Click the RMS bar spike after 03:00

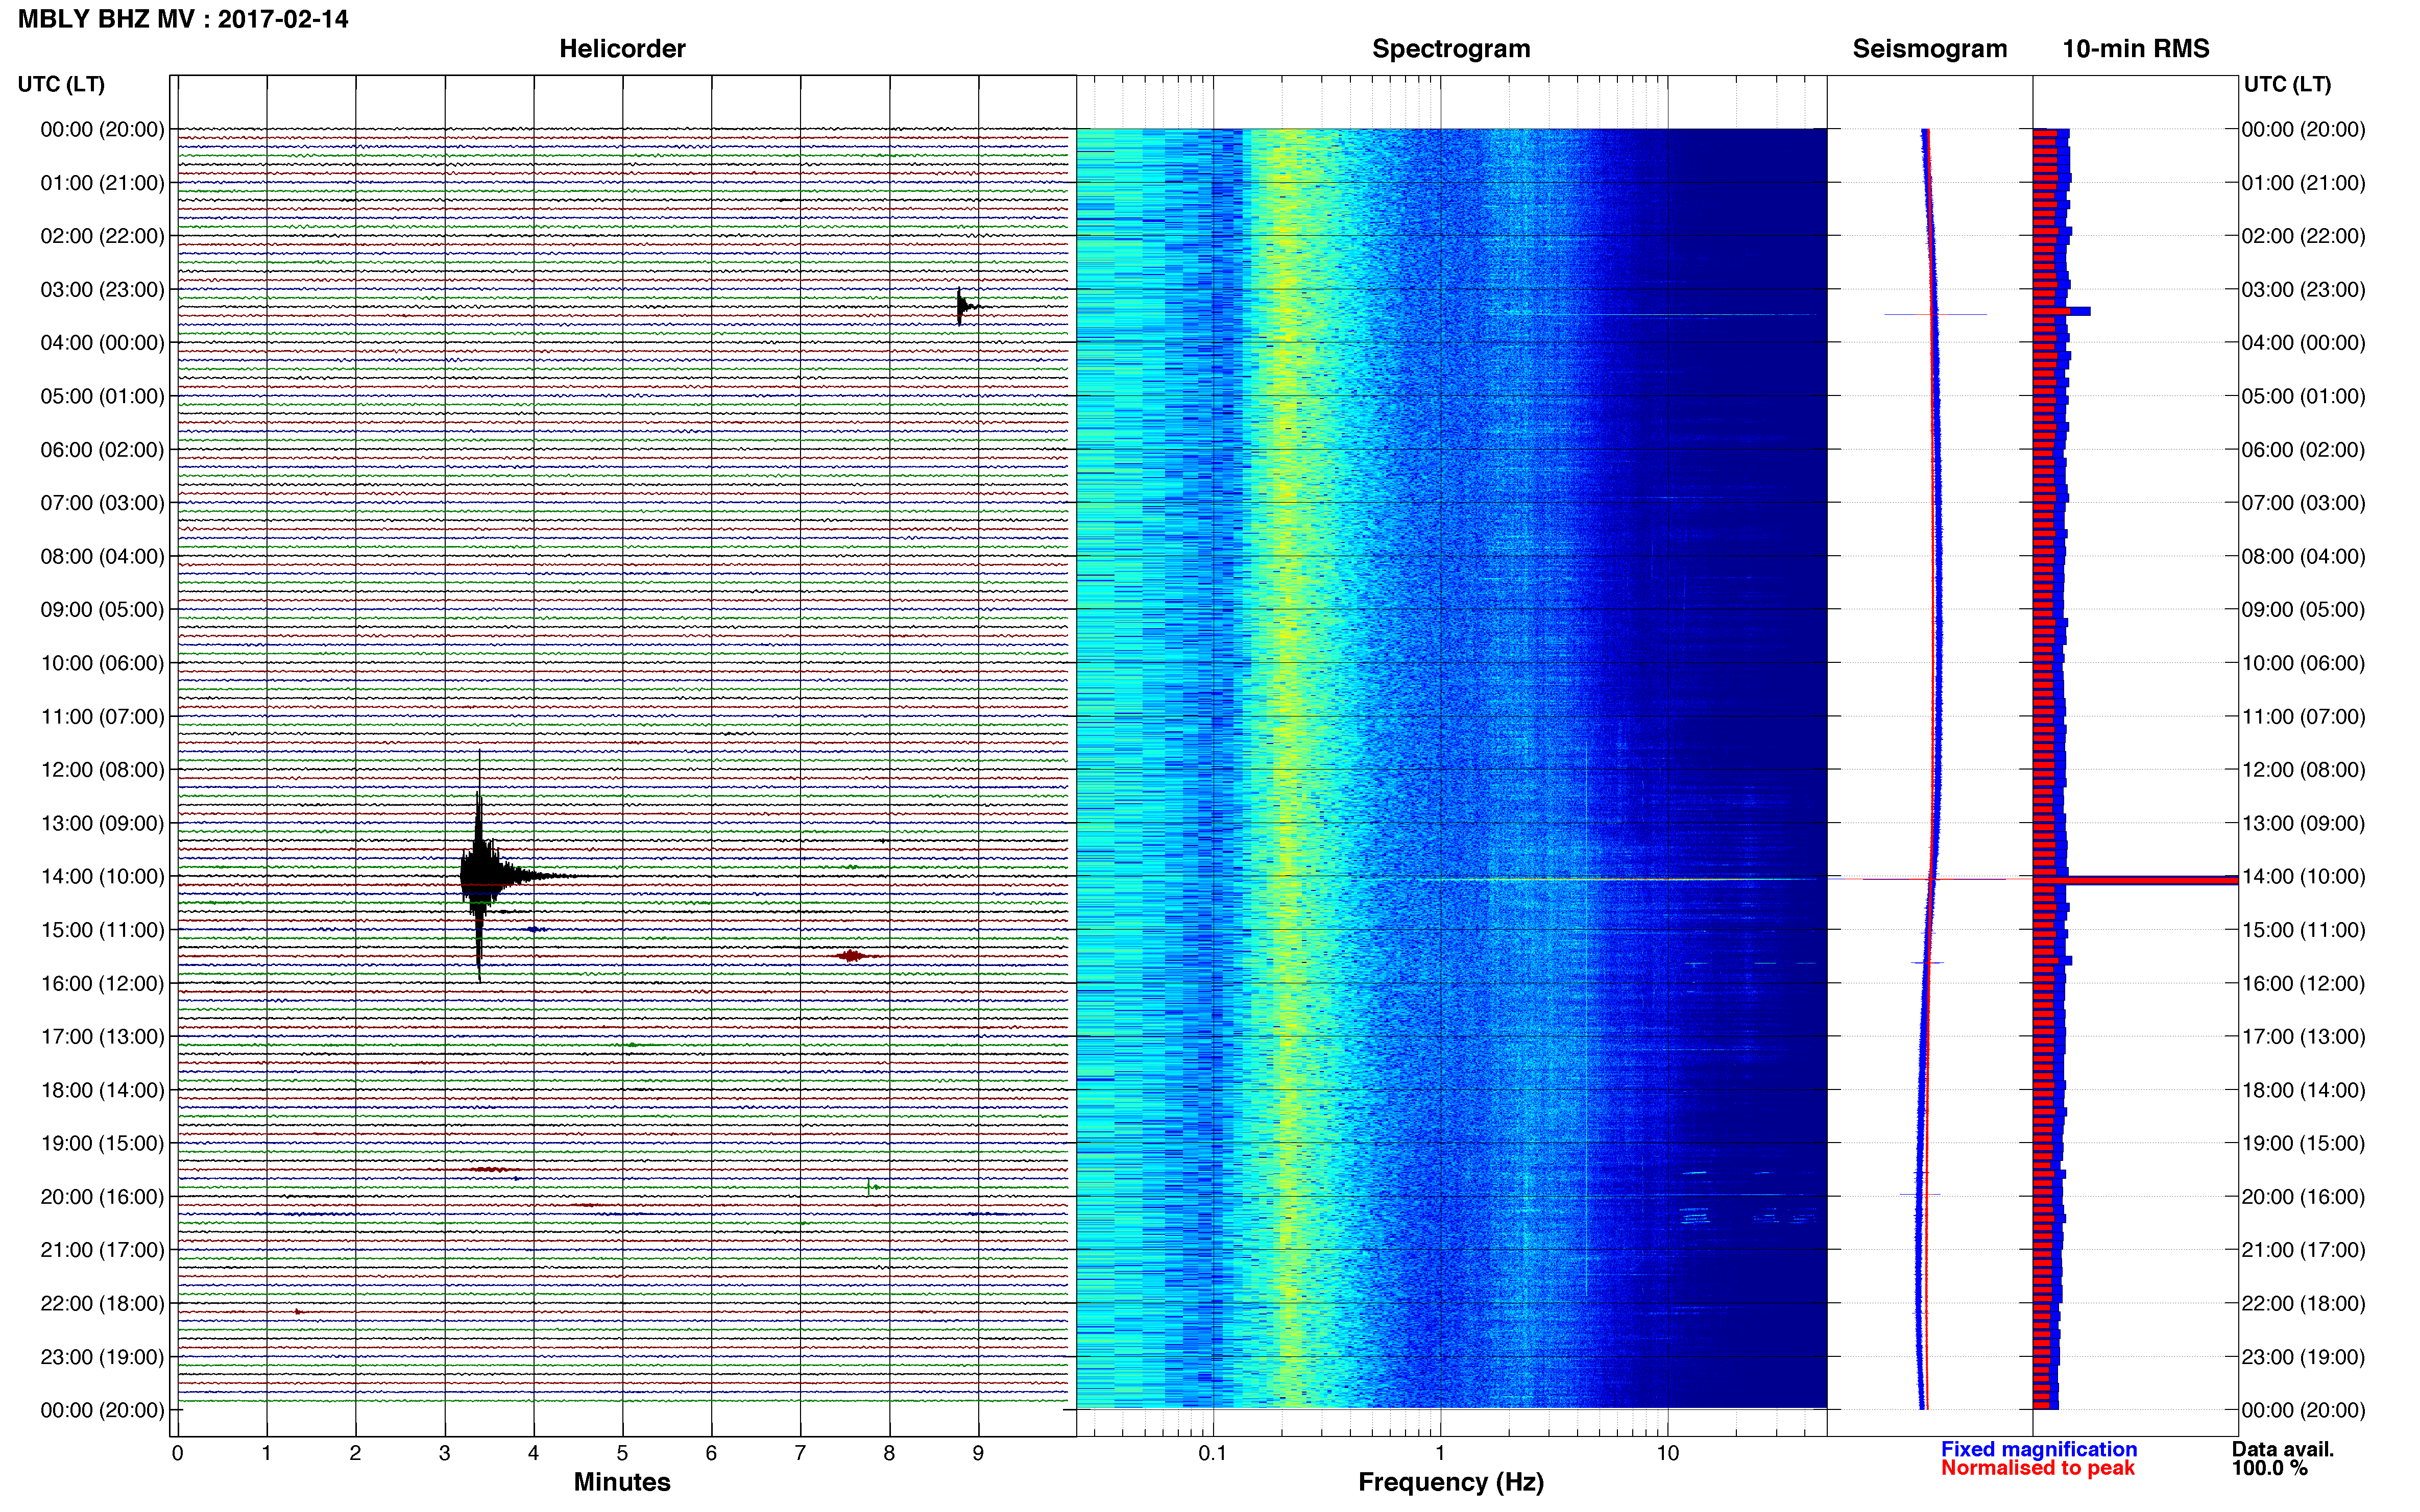2061,311
